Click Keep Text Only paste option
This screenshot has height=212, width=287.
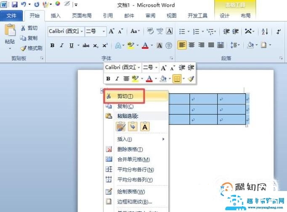coord(145,126)
